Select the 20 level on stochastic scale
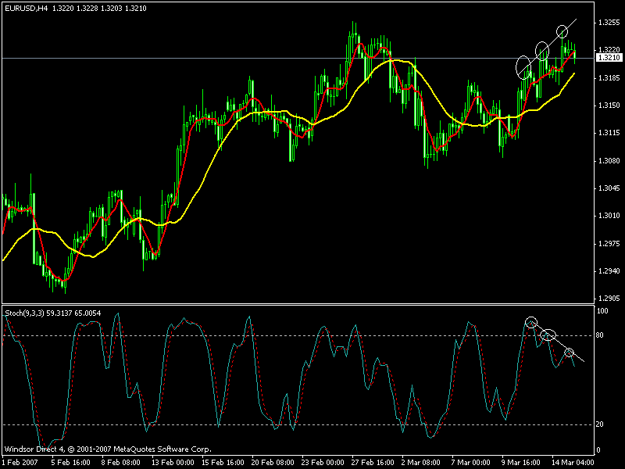This screenshot has height=469, width=625. click(601, 424)
